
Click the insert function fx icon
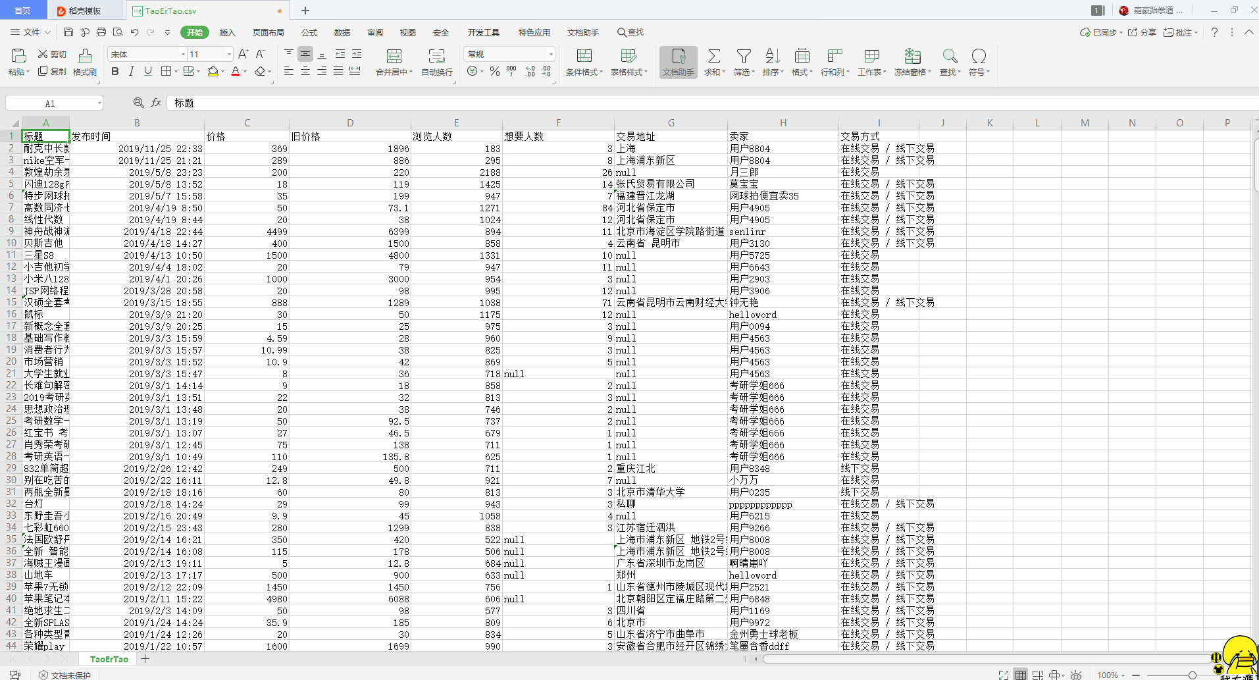(156, 103)
